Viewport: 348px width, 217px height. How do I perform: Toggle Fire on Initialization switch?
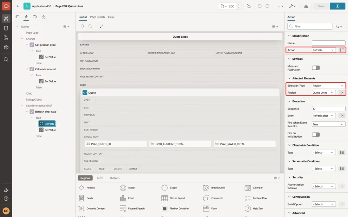click(x=316, y=135)
